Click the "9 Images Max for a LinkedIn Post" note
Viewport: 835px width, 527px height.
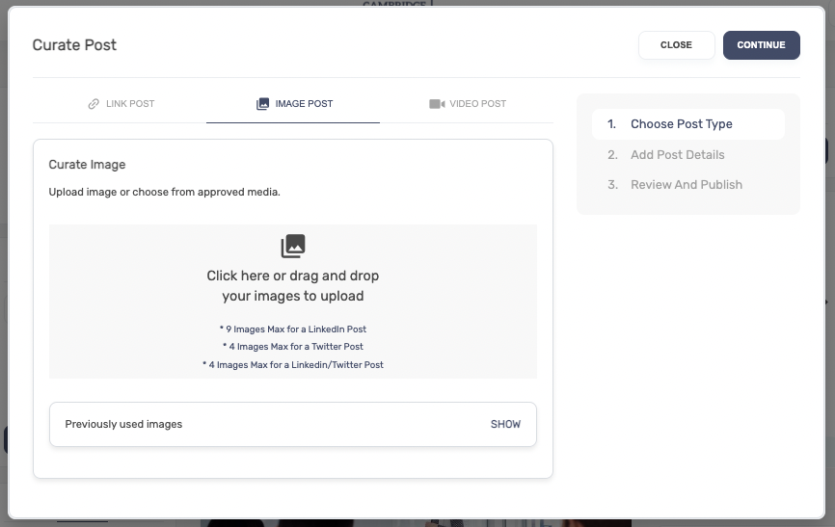293,329
